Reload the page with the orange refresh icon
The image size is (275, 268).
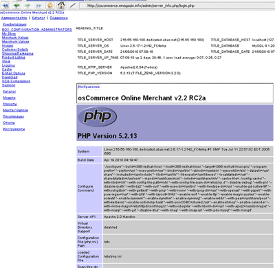[x=50, y=5]
